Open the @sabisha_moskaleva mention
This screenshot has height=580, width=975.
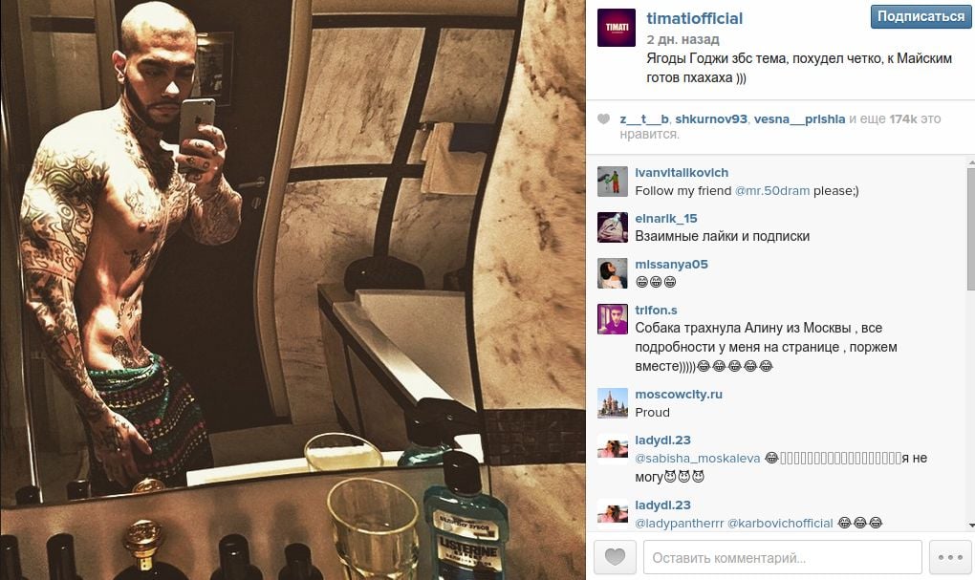tap(697, 458)
